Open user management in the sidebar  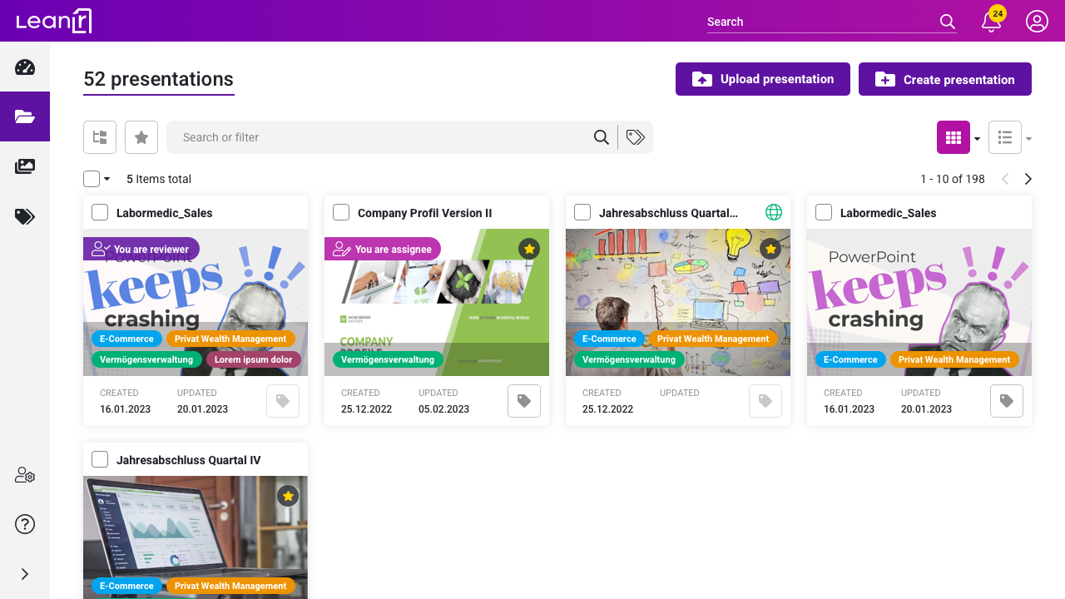pyautogui.click(x=24, y=475)
